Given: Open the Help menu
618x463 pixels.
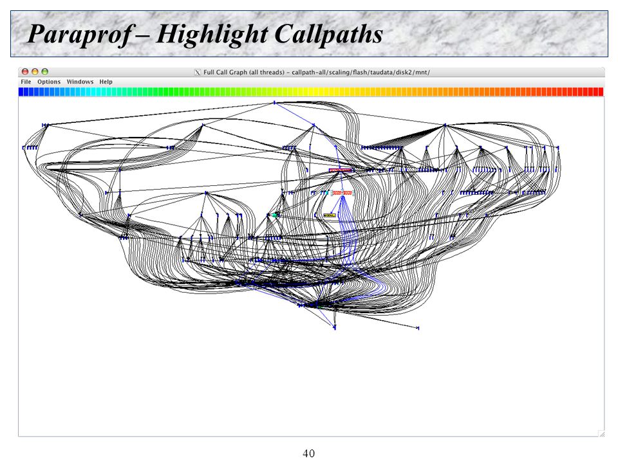Looking at the screenshot, I should click(106, 82).
